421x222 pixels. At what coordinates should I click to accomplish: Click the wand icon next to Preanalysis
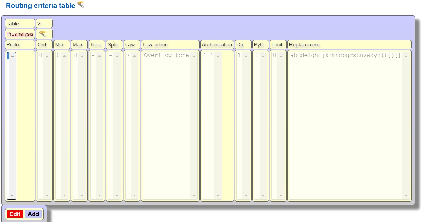43,34
